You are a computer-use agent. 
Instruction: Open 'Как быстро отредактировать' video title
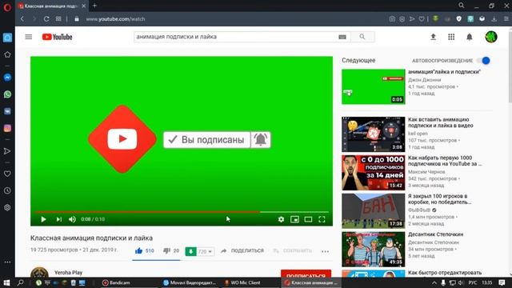445,273
